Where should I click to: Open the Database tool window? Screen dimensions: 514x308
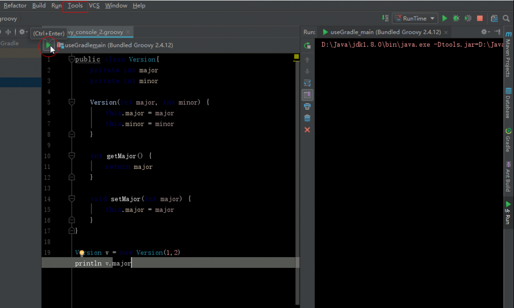click(x=508, y=104)
